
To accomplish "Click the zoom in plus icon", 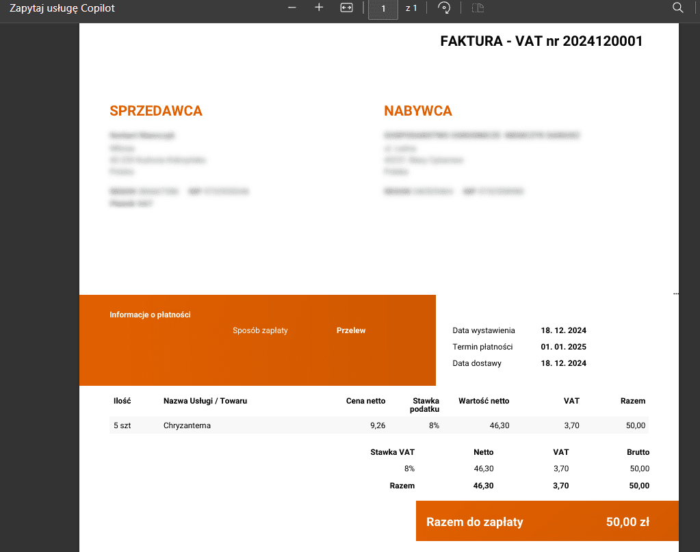I will [x=319, y=8].
